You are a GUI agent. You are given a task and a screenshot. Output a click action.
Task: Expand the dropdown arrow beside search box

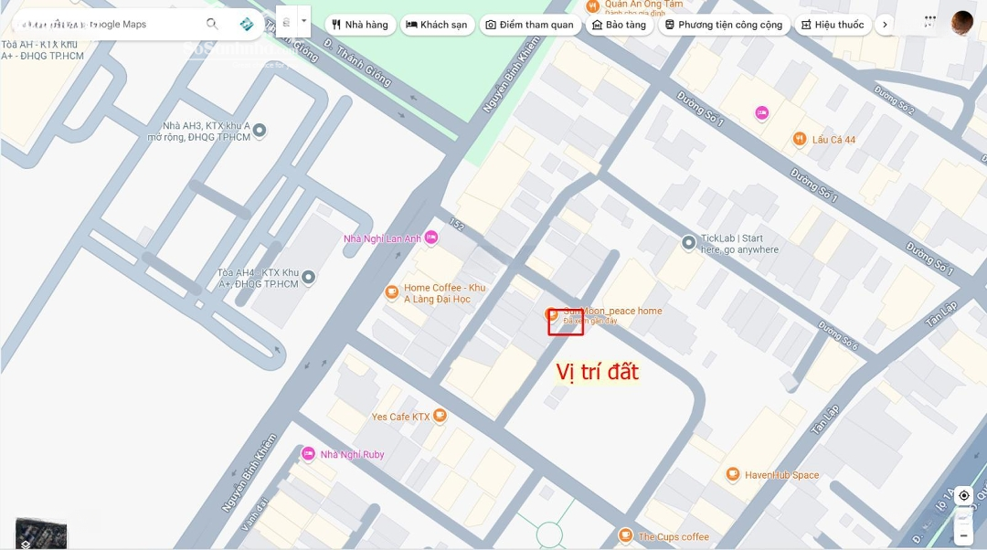point(303,20)
